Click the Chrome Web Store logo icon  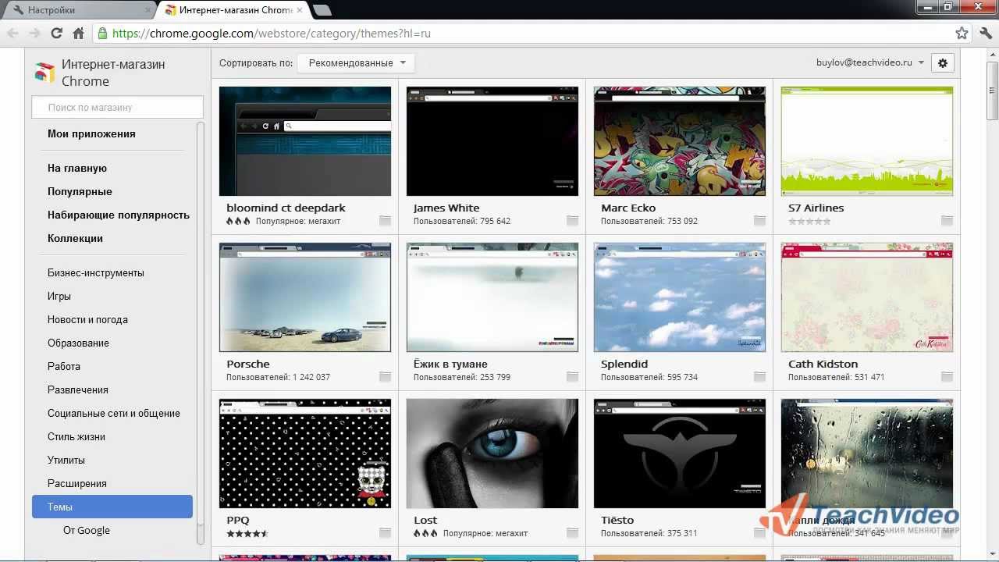(44, 73)
